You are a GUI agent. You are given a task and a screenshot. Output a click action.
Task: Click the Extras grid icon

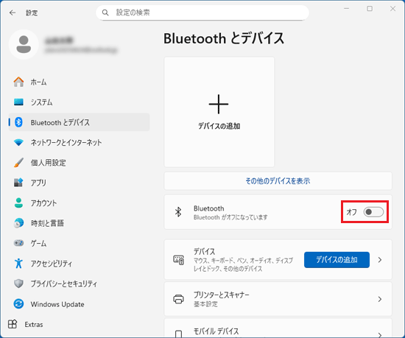pos(13,324)
